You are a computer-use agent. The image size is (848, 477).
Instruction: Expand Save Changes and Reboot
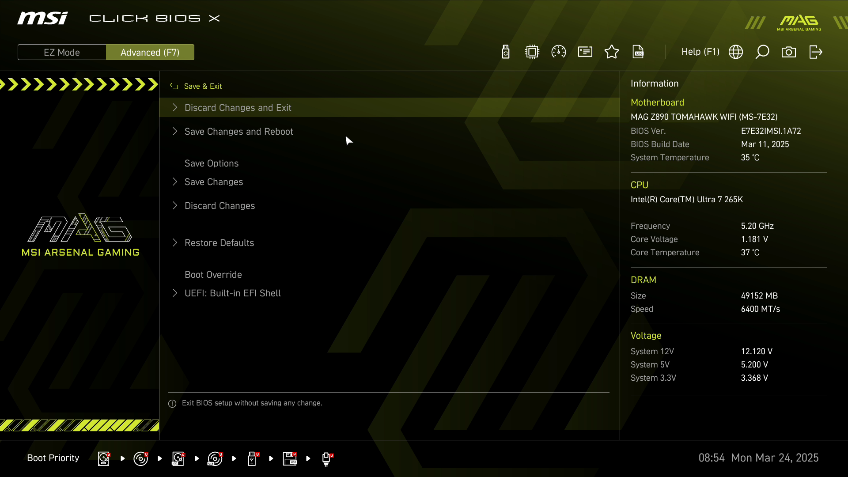pos(238,132)
